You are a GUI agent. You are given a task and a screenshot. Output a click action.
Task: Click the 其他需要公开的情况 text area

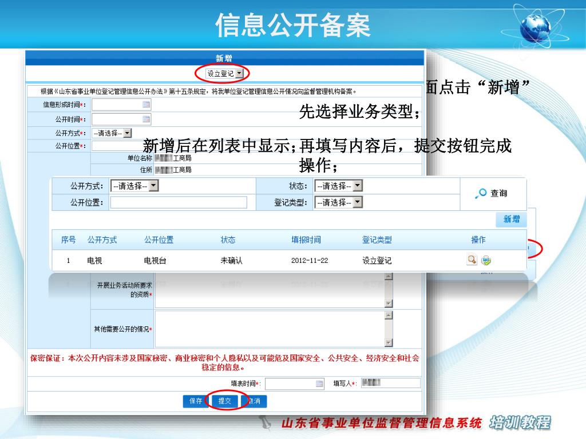click(x=270, y=329)
